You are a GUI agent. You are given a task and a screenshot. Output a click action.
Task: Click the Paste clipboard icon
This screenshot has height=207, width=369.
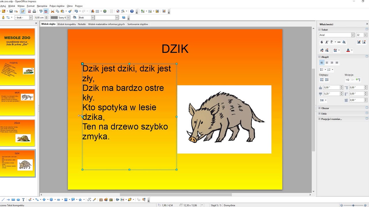pos(62,11)
